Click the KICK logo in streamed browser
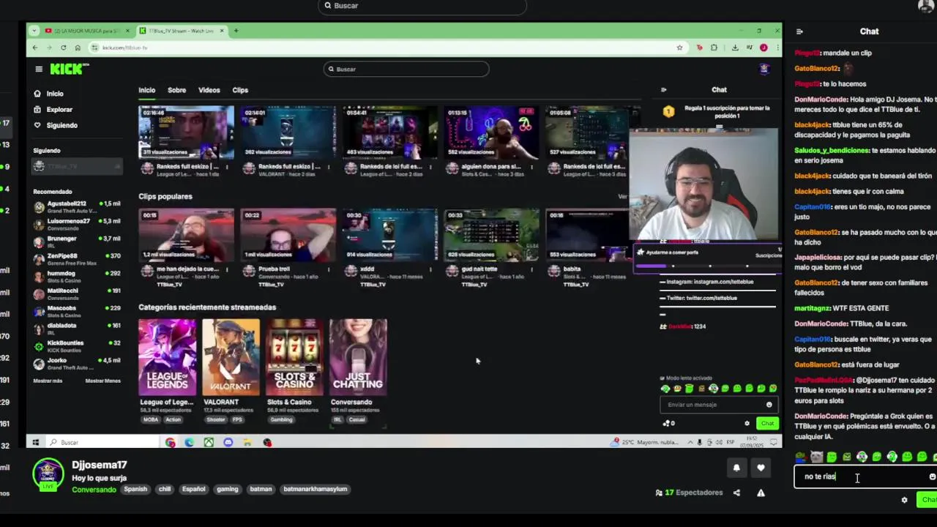 (x=69, y=69)
